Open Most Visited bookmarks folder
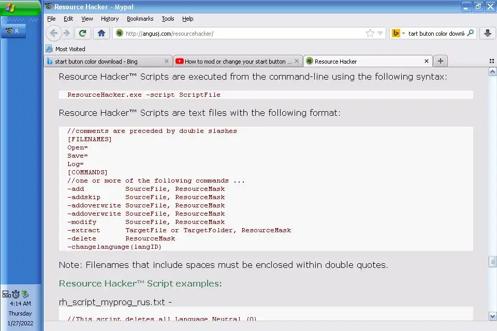 coord(66,49)
